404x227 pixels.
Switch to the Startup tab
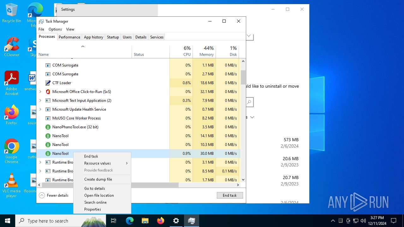point(113,37)
